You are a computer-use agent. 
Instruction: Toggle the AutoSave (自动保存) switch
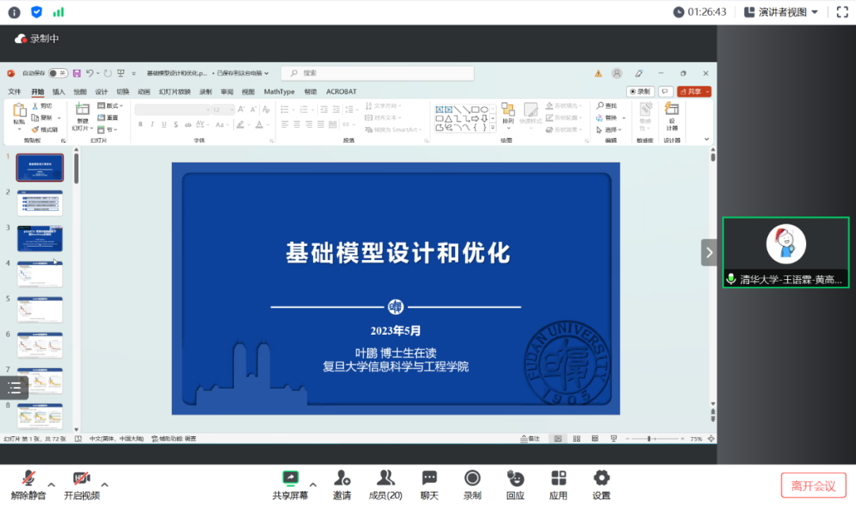(x=57, y=73)
